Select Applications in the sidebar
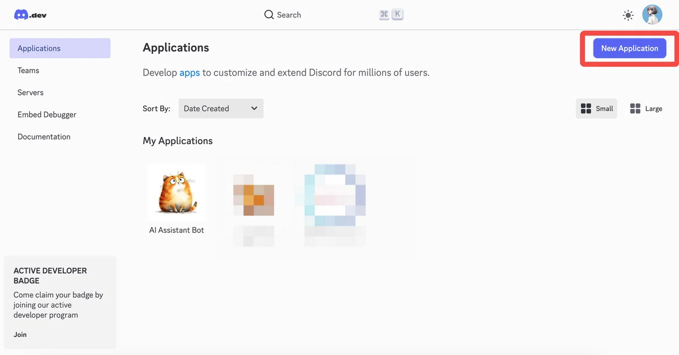 pos(60,48)
